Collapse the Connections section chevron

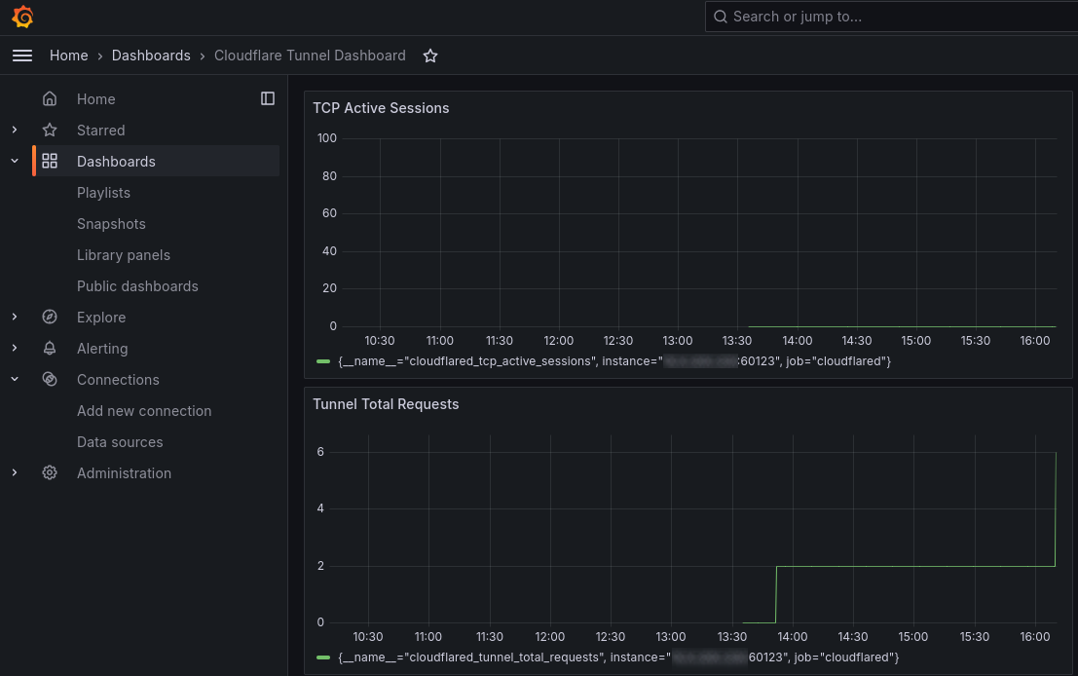click(15, 379)
